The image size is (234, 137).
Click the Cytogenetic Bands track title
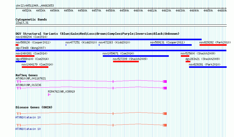point(31,19)
